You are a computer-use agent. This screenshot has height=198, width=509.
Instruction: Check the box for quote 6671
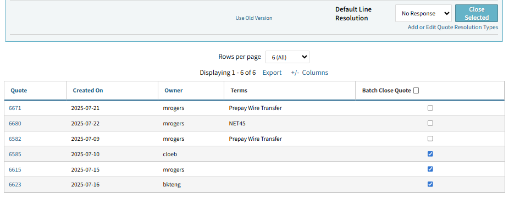point(430,108)
